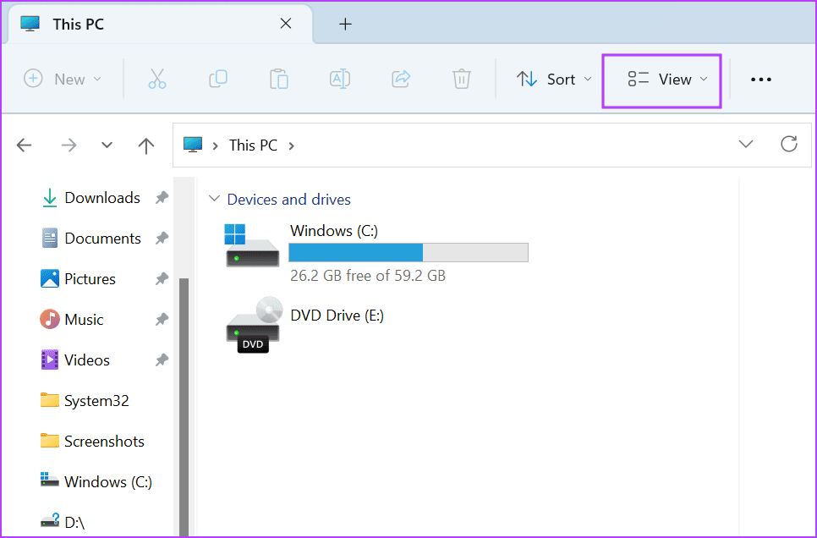Open Music in the sidebar
Image resolution: width=817 pixels, height=538 pixels.
point(84,320)
